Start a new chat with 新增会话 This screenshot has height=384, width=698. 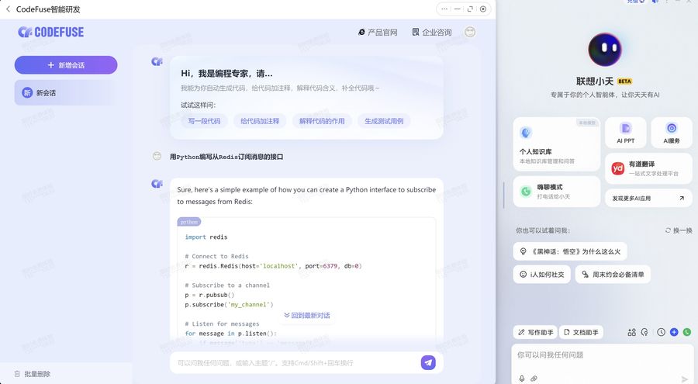[66, 65]
